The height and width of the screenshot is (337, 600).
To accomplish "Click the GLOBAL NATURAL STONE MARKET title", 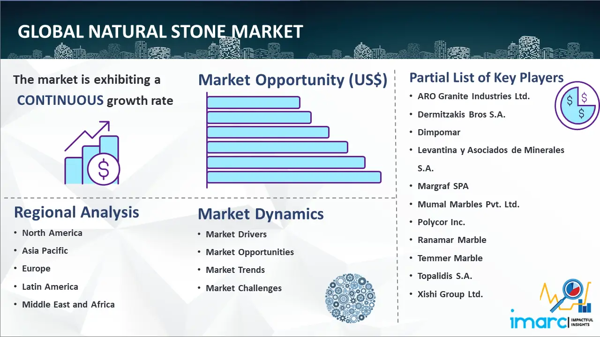I will 160,32.
